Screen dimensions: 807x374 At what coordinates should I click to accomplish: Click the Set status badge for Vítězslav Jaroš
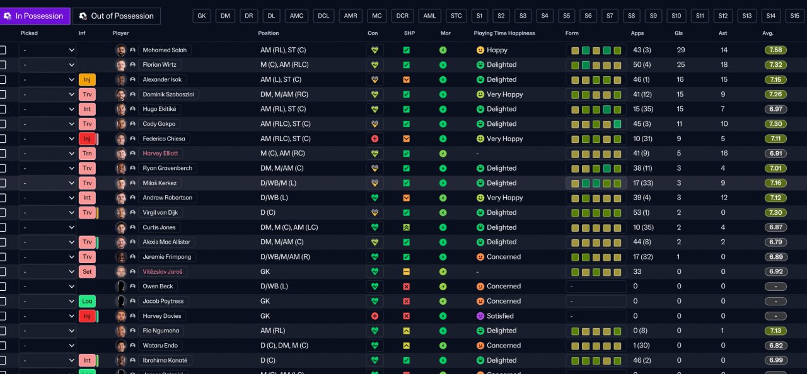click(x=87, y=271)
